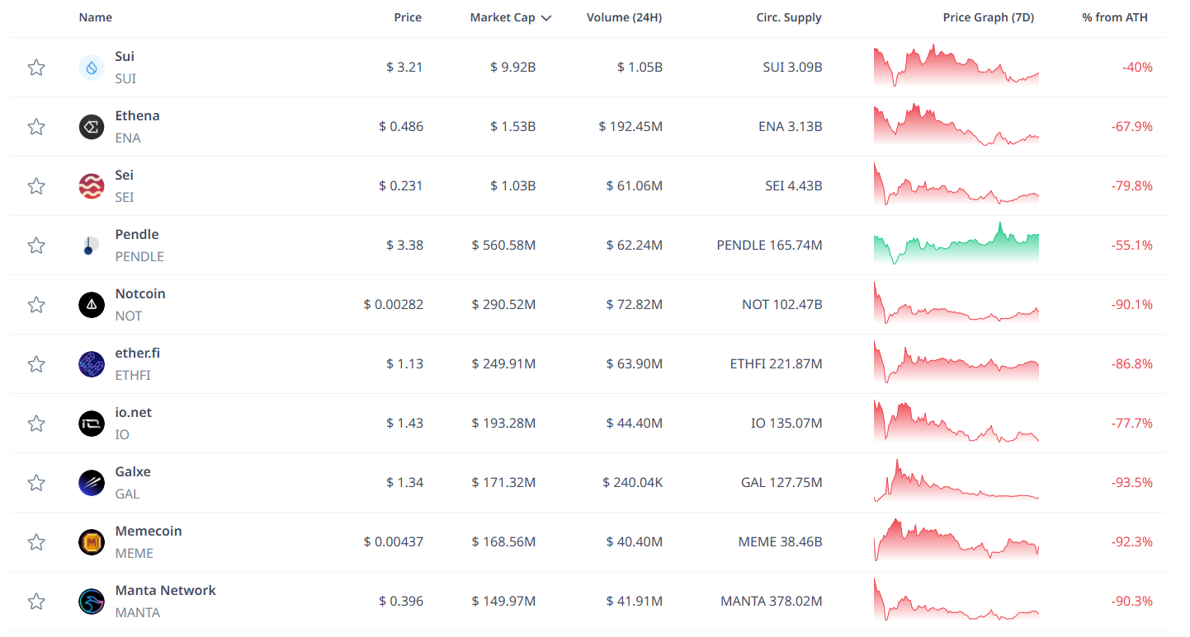1190x637 pixels.
Task: Click the io.net coin logo
Action: click(x=91, y=423)
